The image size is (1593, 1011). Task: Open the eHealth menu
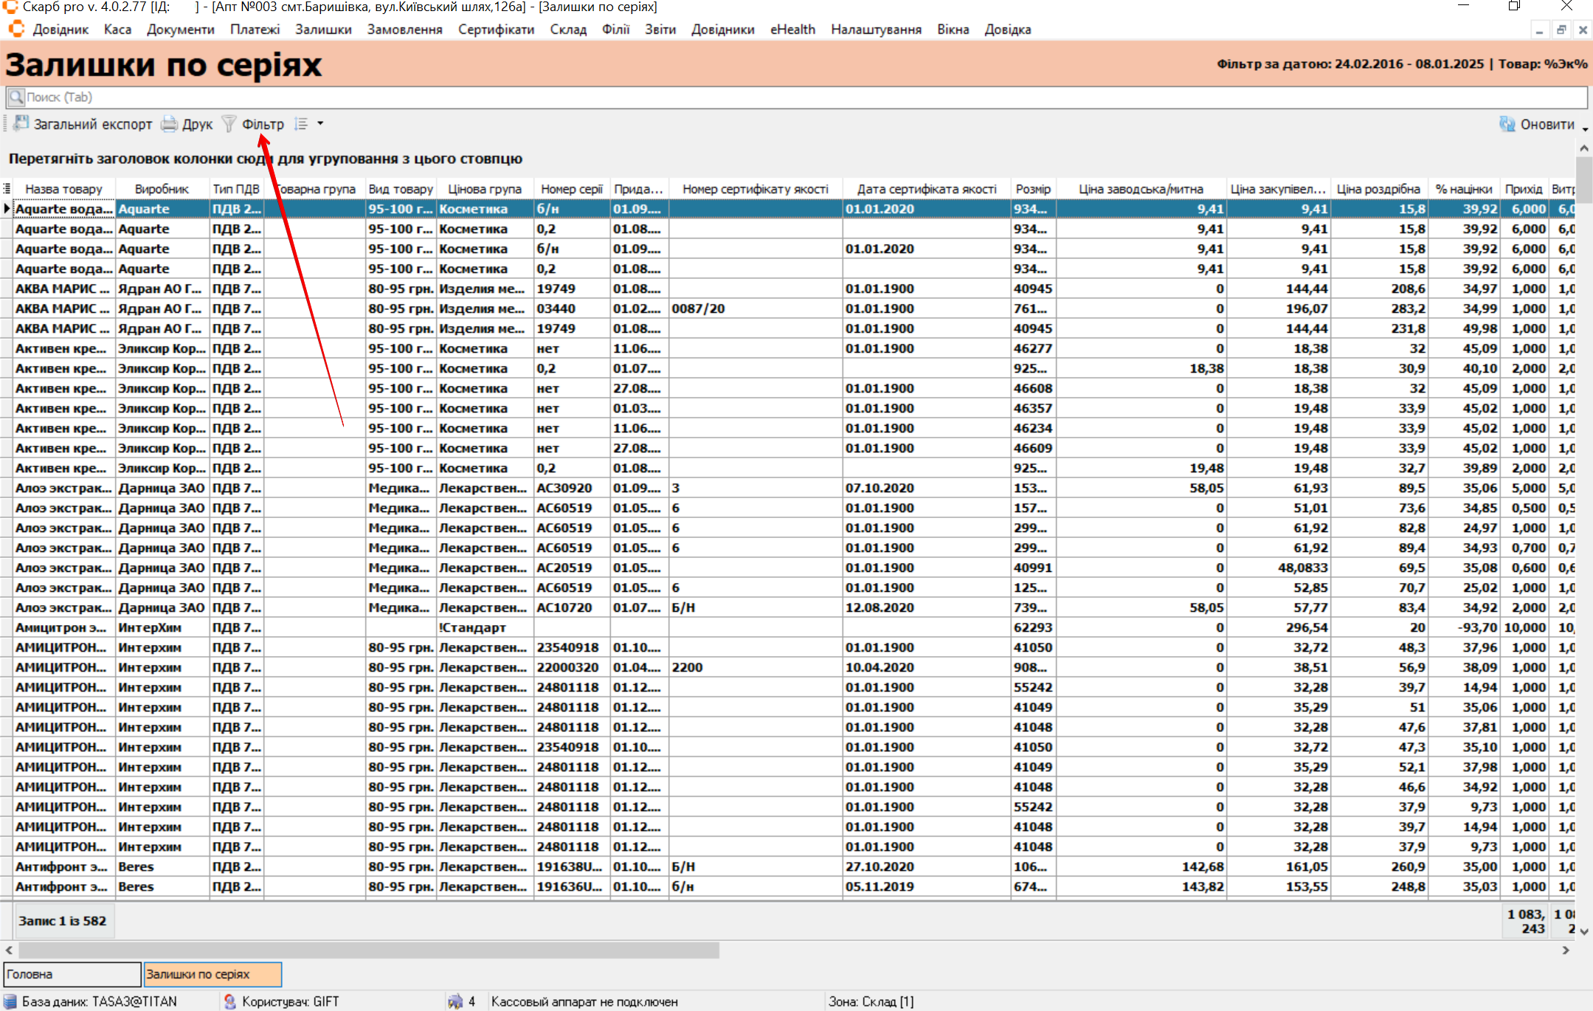click(x=792, y=30)
